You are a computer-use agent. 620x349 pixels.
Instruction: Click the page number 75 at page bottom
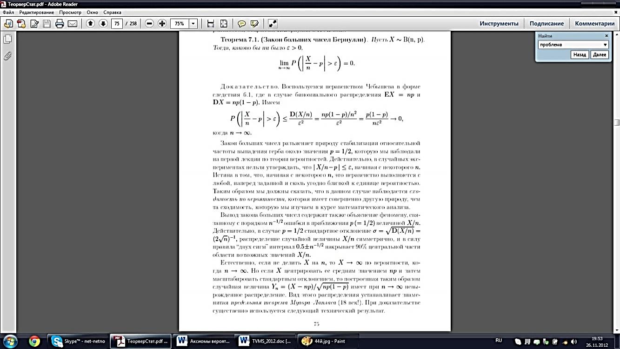[316, 324]
